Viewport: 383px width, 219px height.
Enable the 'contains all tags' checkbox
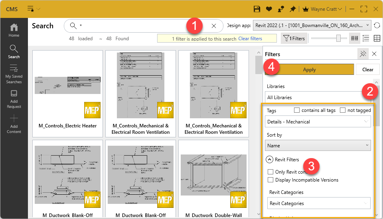click(297, 110)
